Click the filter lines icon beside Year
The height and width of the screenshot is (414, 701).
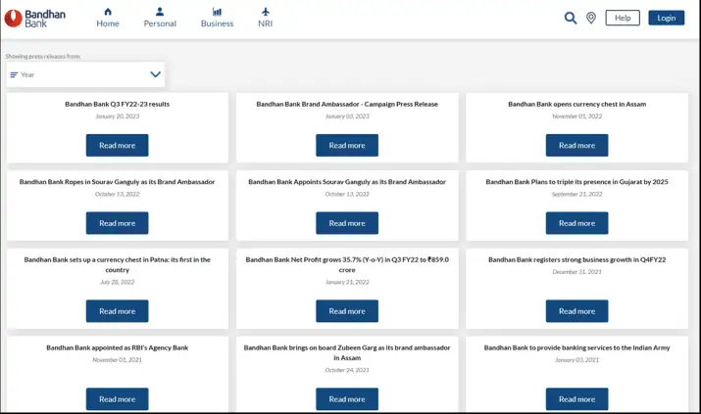click(x=14, y=75)
